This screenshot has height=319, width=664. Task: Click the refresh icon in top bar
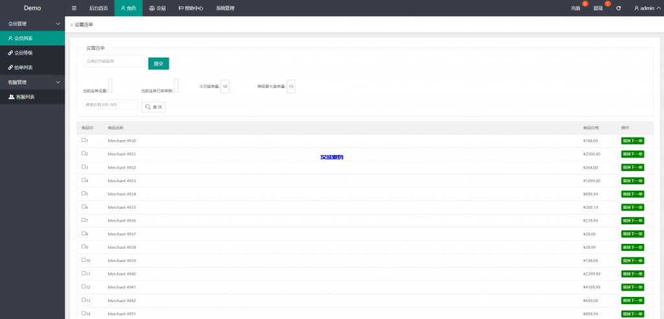[x=619, y=8]
